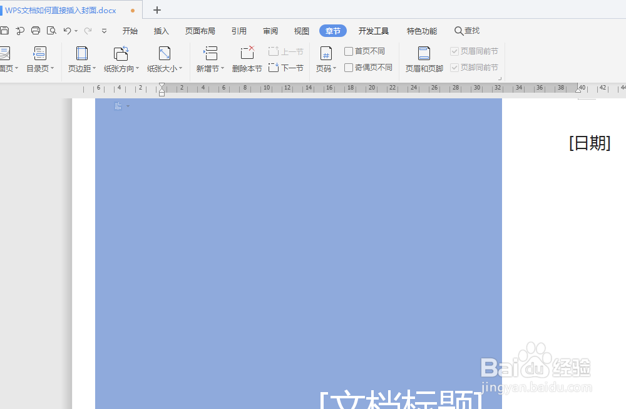Click the Print icon in quick toolbar
626x409 pixels.
tap(36, 31)
